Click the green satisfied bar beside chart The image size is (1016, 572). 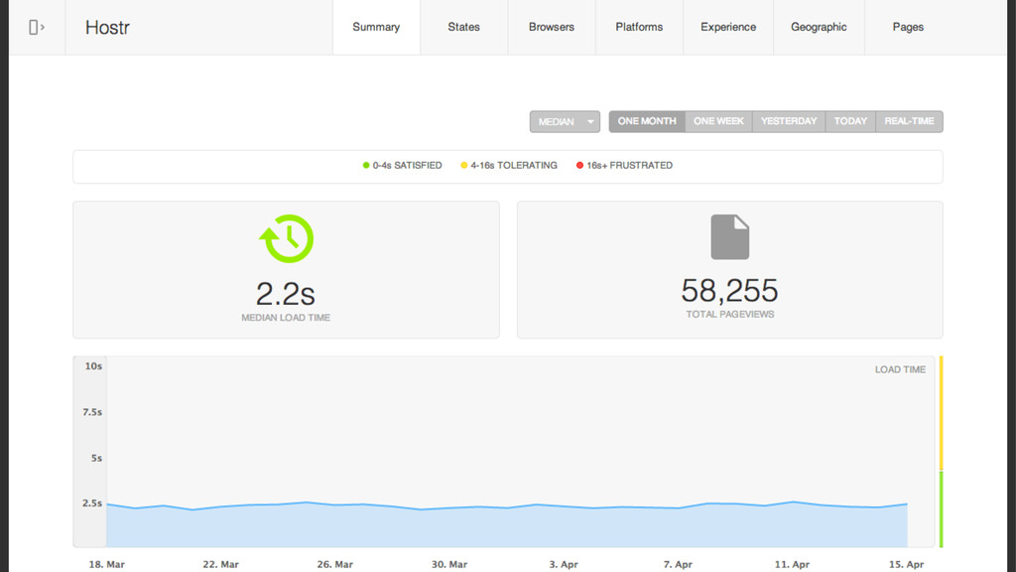(x=941, y=509)
